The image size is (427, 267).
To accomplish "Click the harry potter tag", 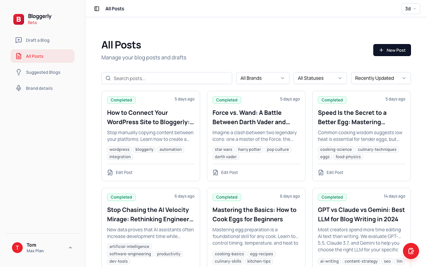I will (x=250, y=150).
